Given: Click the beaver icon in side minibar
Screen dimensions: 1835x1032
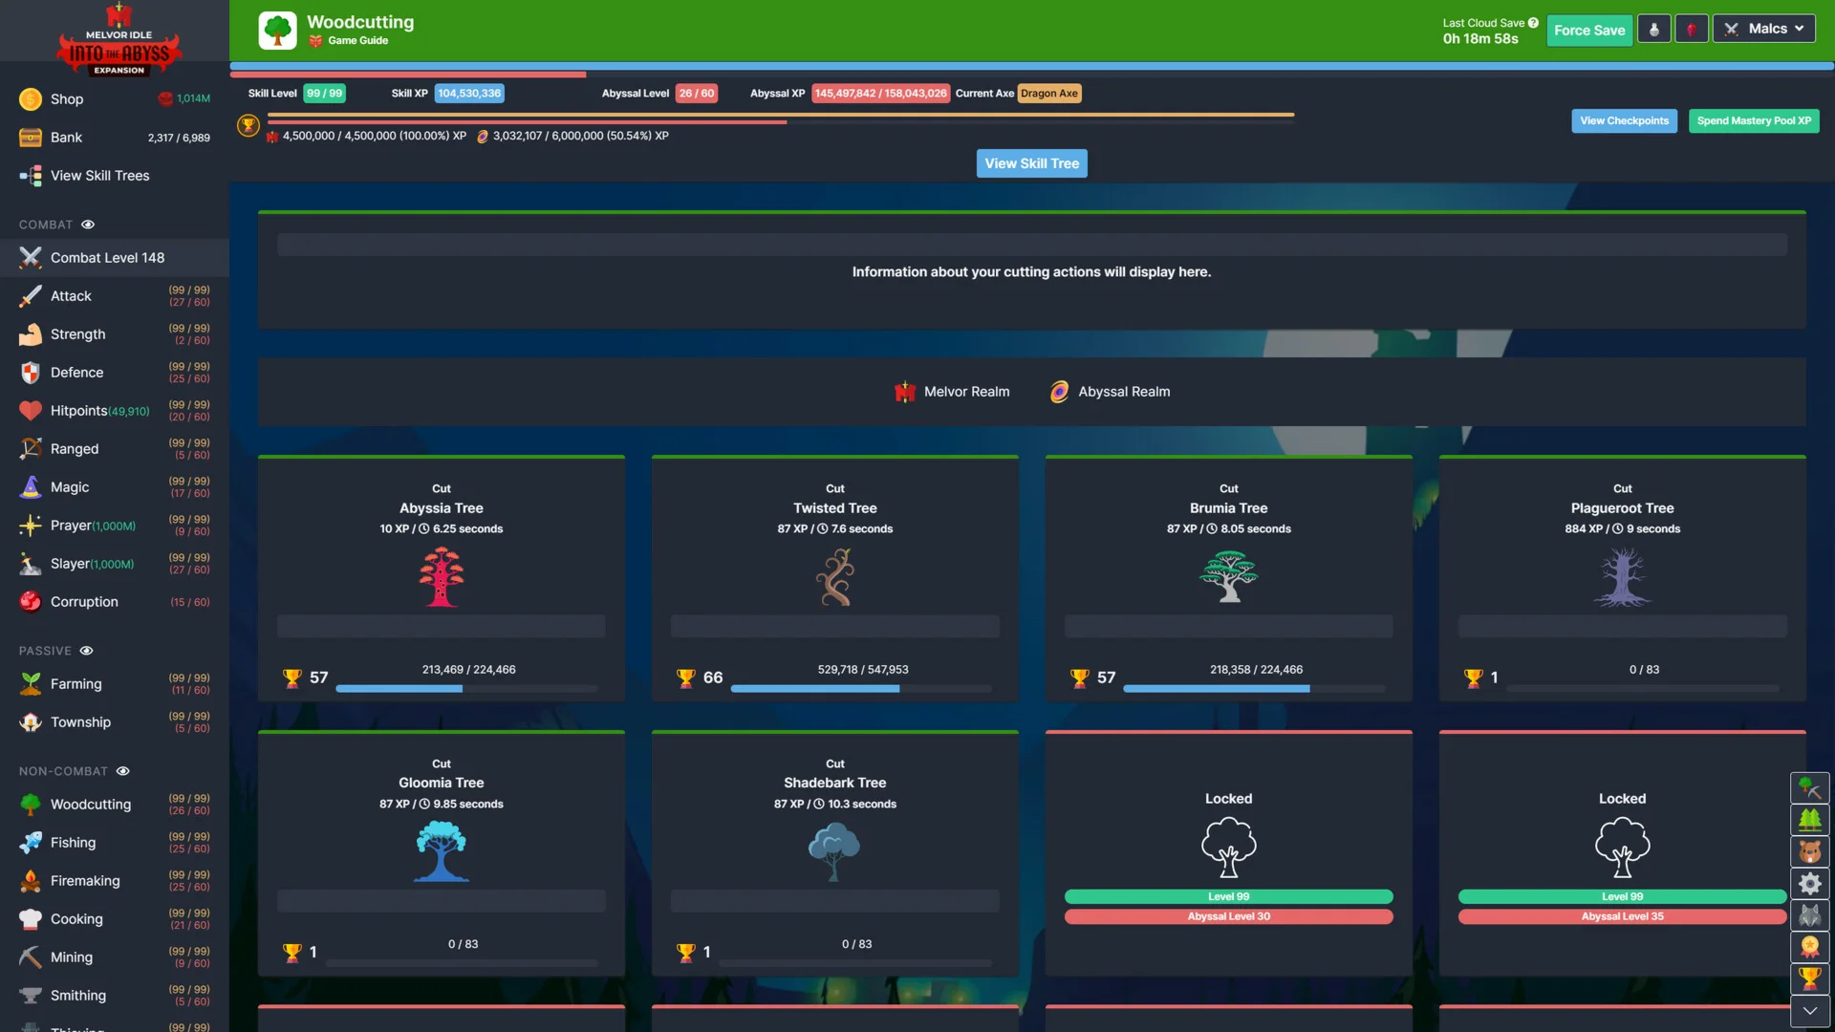Looking at the screenshot, I should (x=1809, y=851).
